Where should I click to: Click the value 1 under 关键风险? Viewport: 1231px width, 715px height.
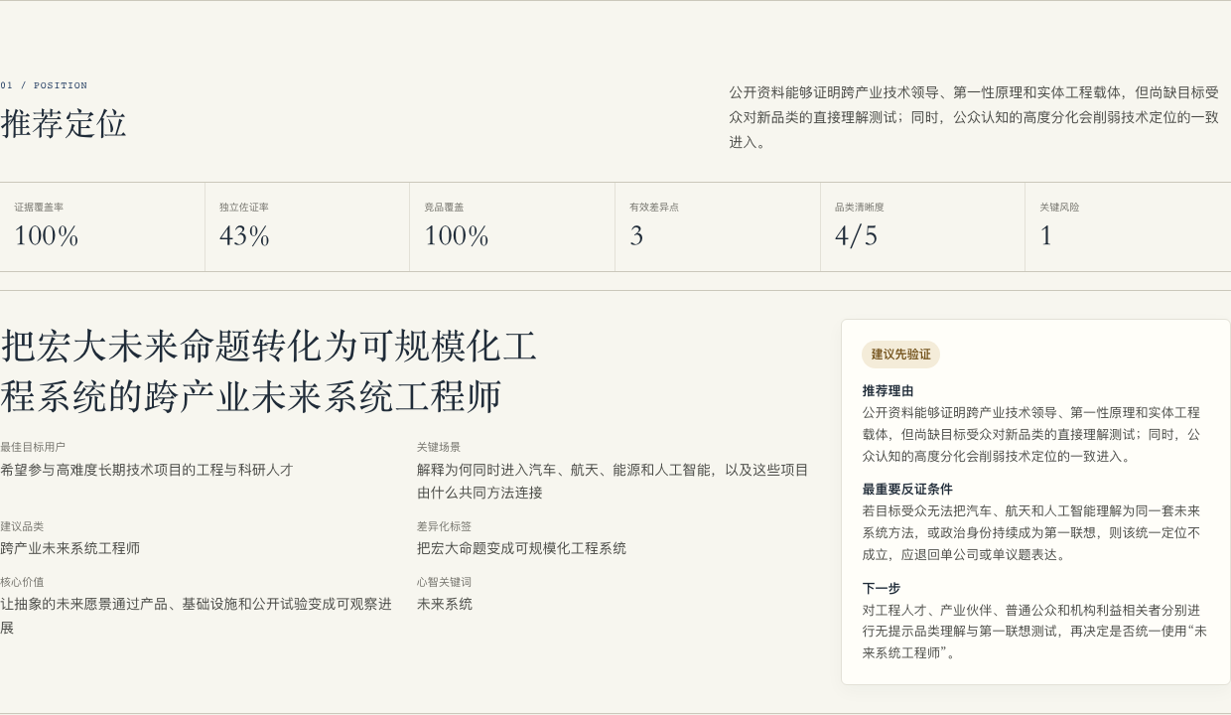coord(1045,236)
